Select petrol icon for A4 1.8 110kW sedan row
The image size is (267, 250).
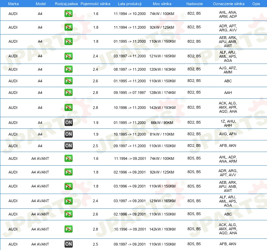(x=69, y=42)
